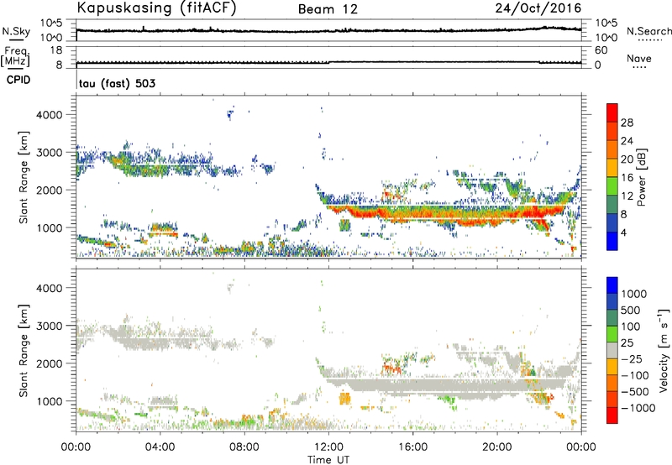Click the N.Search legend label
This screenshot has width=672, height=465.
[x=648, y=31]
